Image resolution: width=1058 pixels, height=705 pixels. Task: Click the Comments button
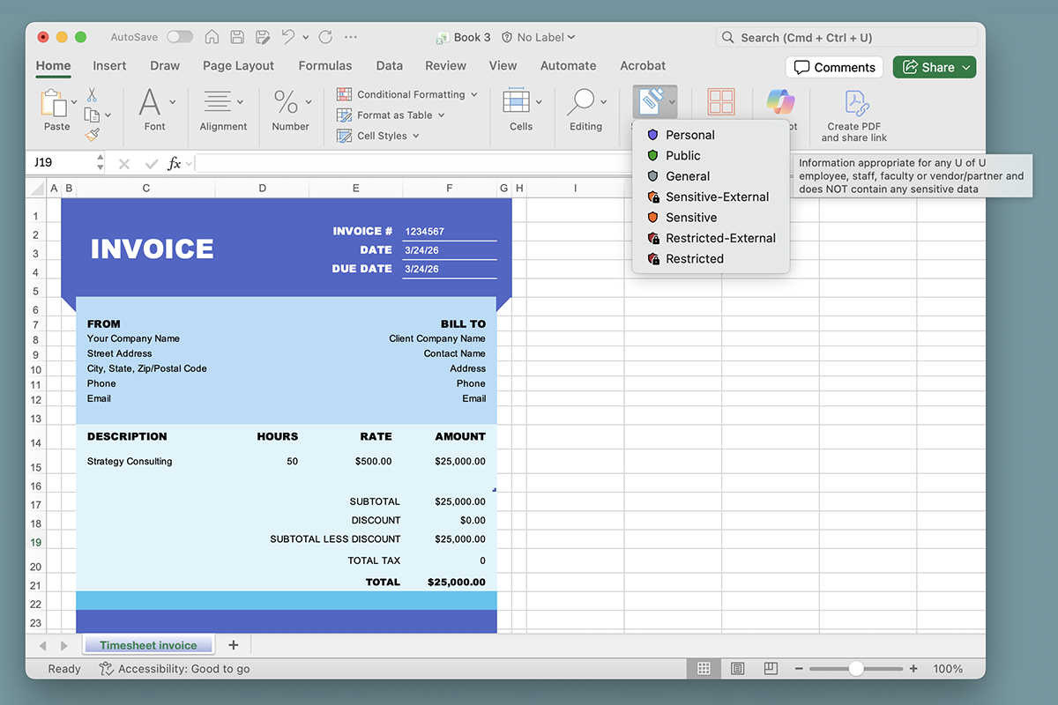tap(834, 67)
